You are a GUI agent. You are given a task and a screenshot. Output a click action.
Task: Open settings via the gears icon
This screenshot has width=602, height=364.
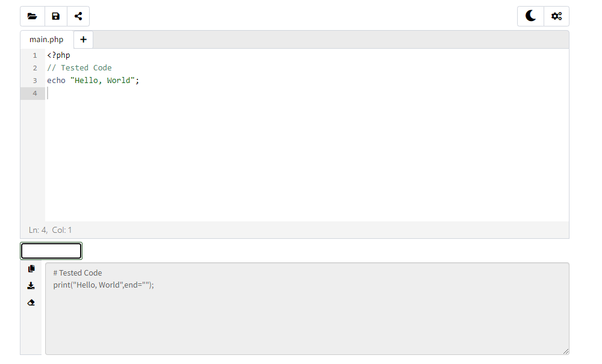pyautogui.click(x=556, y=16)
